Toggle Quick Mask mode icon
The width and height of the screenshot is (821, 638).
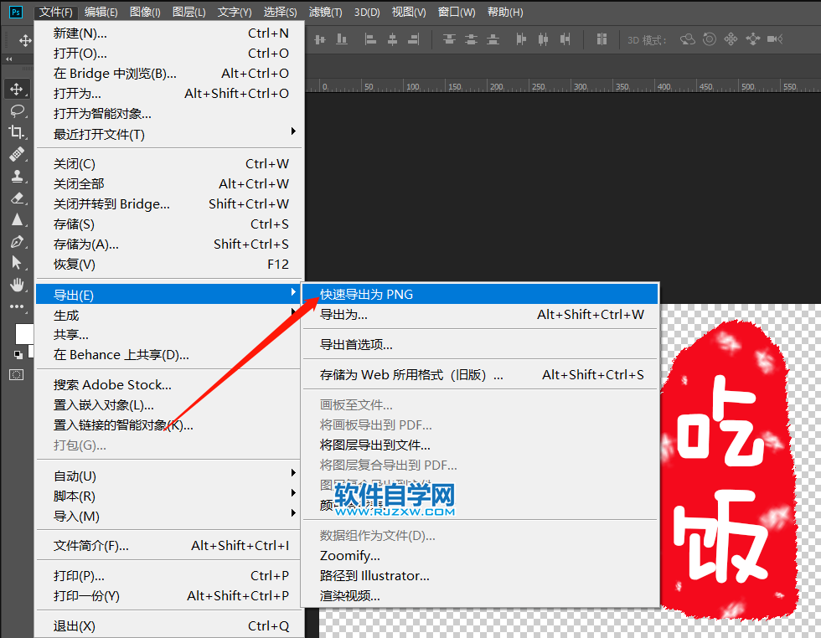[17, 375]
